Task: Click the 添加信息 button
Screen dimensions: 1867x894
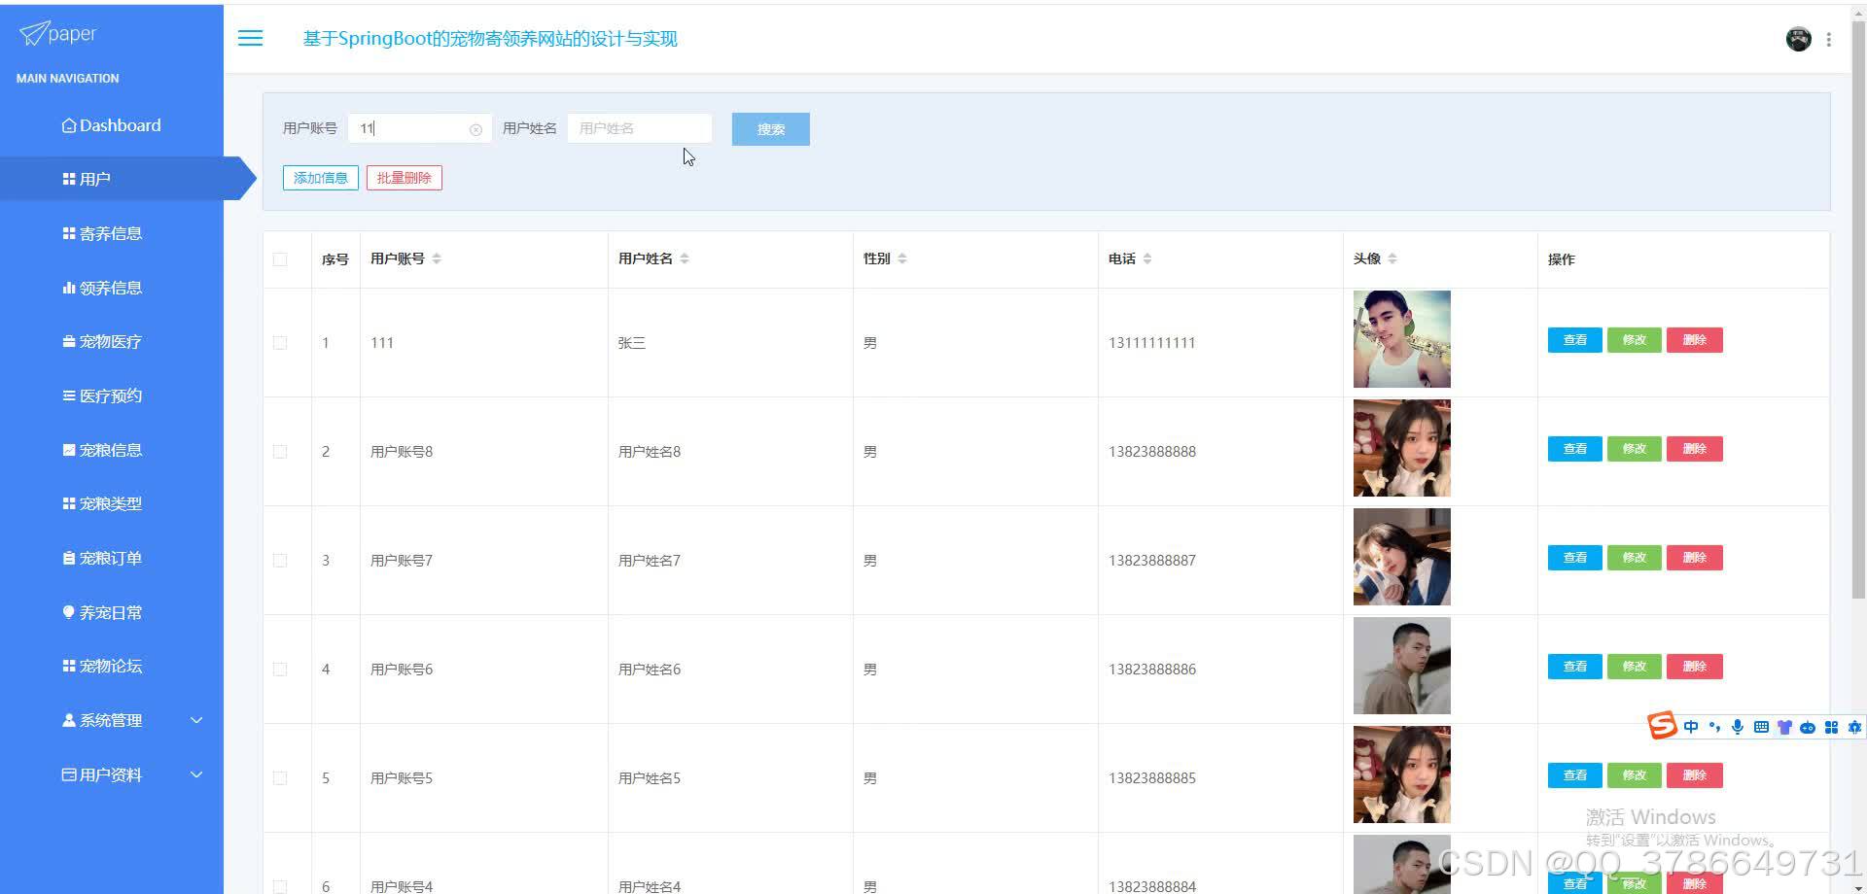Action: pos(321,178)
